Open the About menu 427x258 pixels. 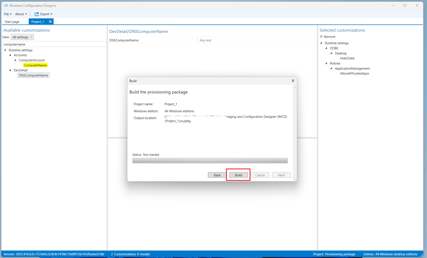21,14
